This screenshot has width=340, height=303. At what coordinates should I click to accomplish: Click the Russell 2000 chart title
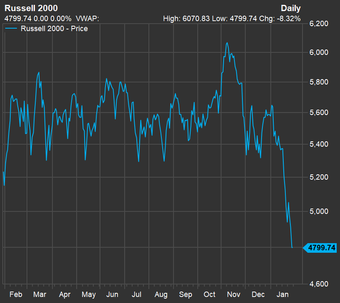pyautogui.click(x=31, y=8)
